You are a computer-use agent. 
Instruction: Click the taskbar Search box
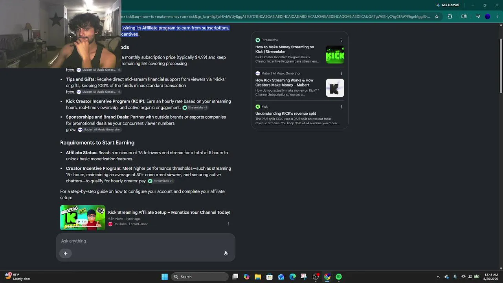[x=200, y=277]
